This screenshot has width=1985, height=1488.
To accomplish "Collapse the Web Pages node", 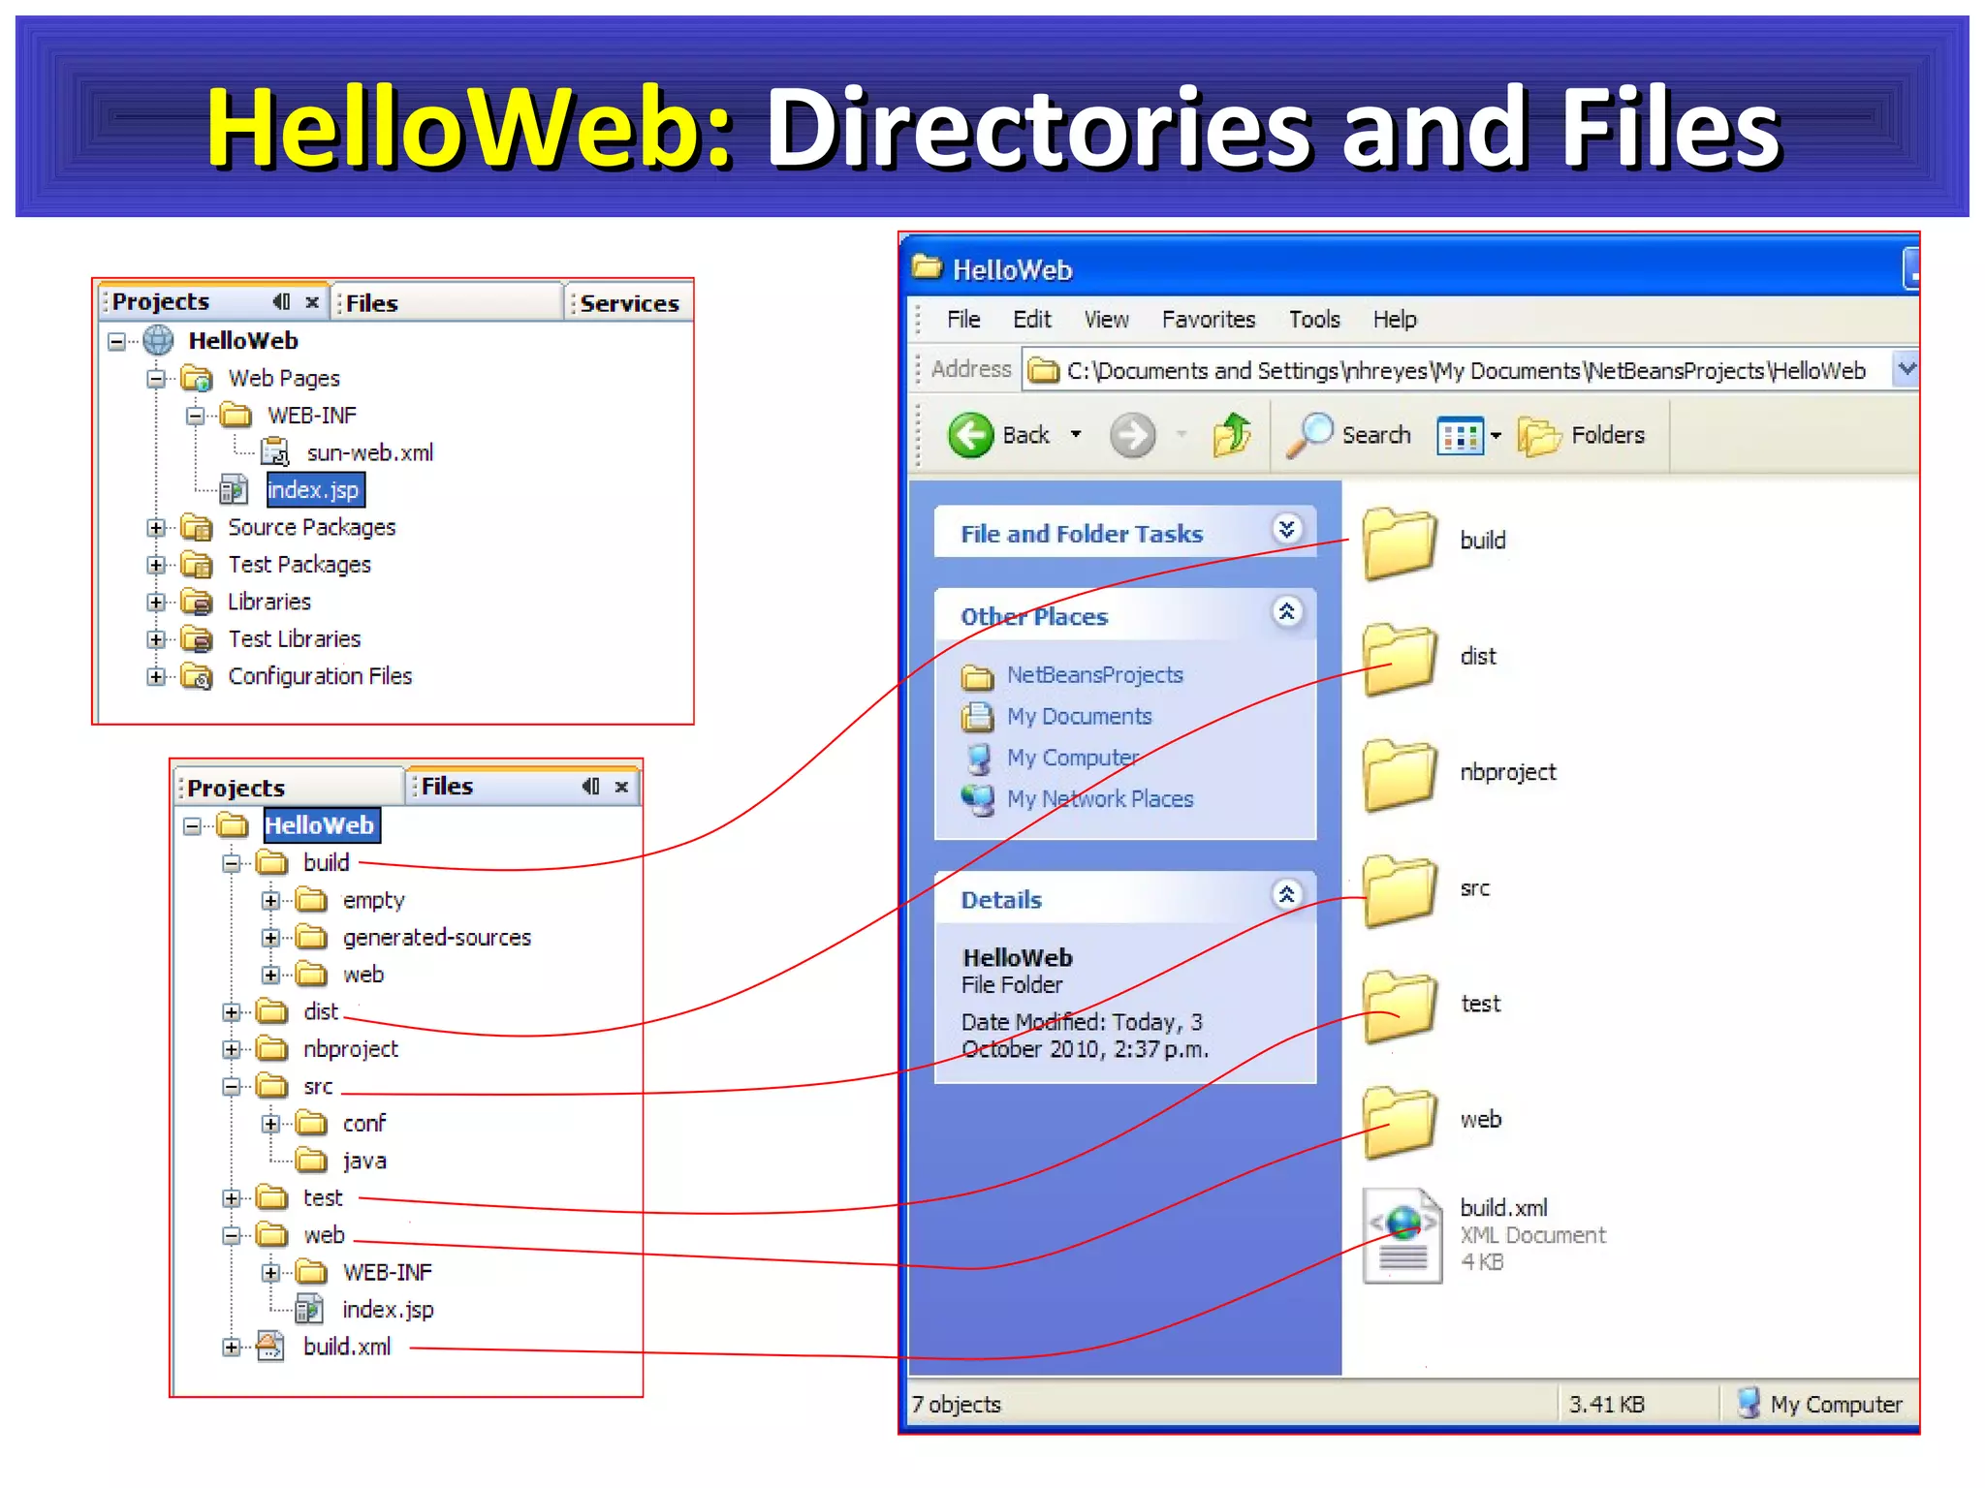I will pyautogui.click(x=156, y=378).
